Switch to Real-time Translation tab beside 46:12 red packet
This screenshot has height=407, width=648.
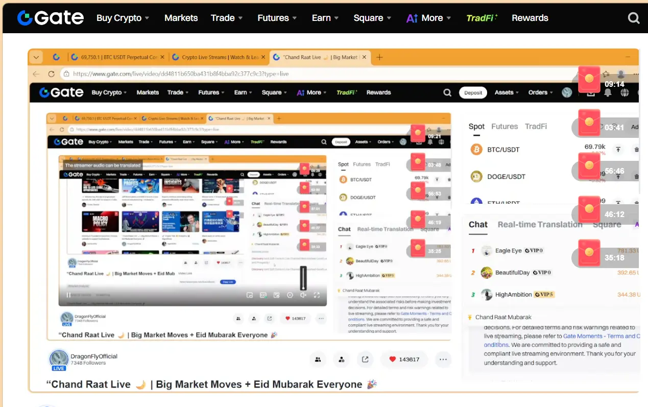click(540, 224)
